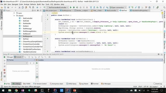Click the Windows Start button
Viewport: 166px width, 93px height.
3,90
